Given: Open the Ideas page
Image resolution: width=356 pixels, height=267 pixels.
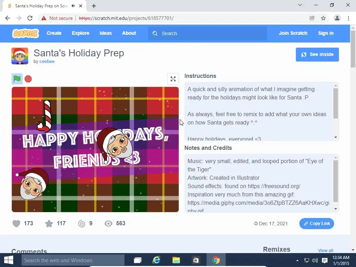Looking at the screenshot, I should [106, 33].
